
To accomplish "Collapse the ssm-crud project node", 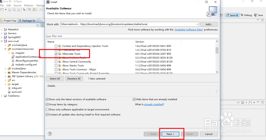I will point(2,41).
